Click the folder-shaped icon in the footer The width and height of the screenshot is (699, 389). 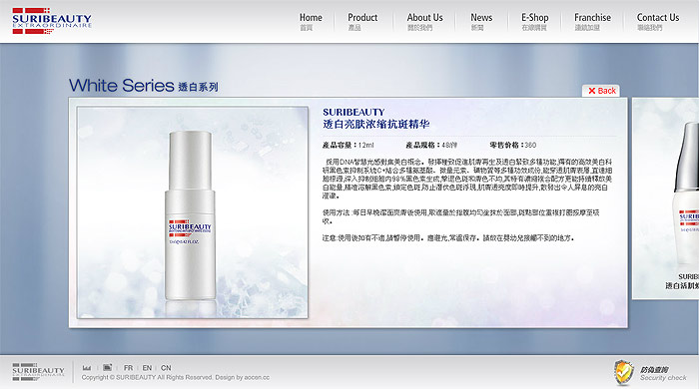[x=108, y=368]
